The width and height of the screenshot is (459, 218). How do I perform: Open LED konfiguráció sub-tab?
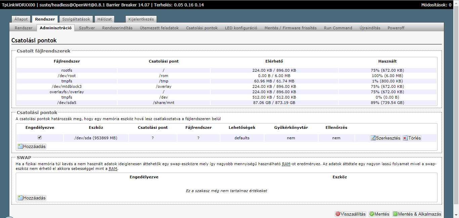click(241, 28)
